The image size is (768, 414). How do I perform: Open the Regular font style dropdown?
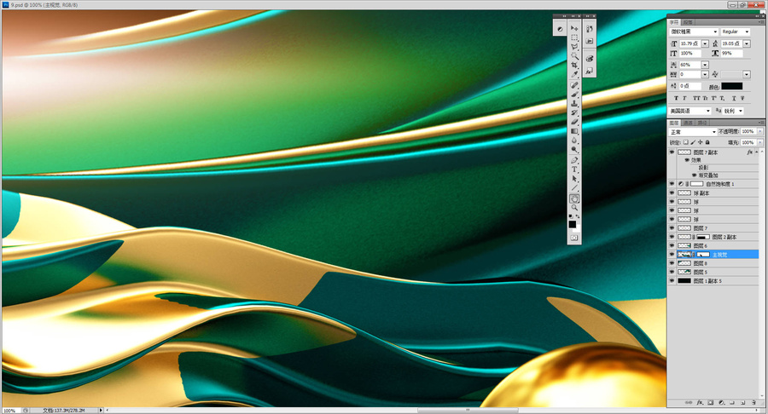tap(736, 32)
